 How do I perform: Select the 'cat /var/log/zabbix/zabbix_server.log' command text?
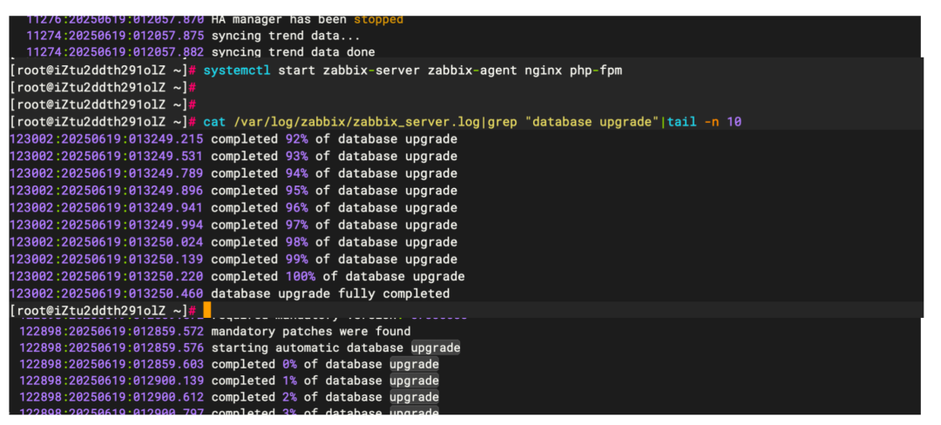point(342,122)
